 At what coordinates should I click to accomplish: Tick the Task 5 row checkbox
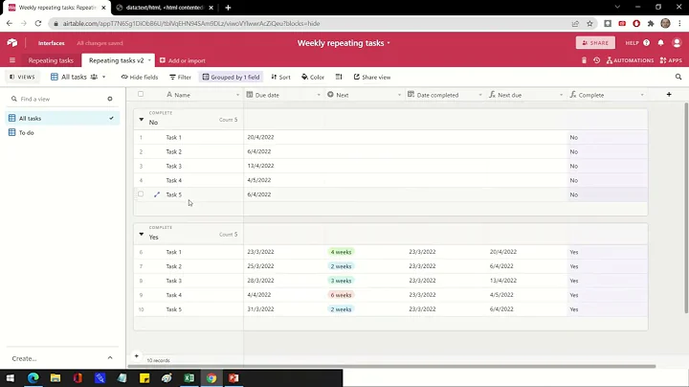coord(141,193)
